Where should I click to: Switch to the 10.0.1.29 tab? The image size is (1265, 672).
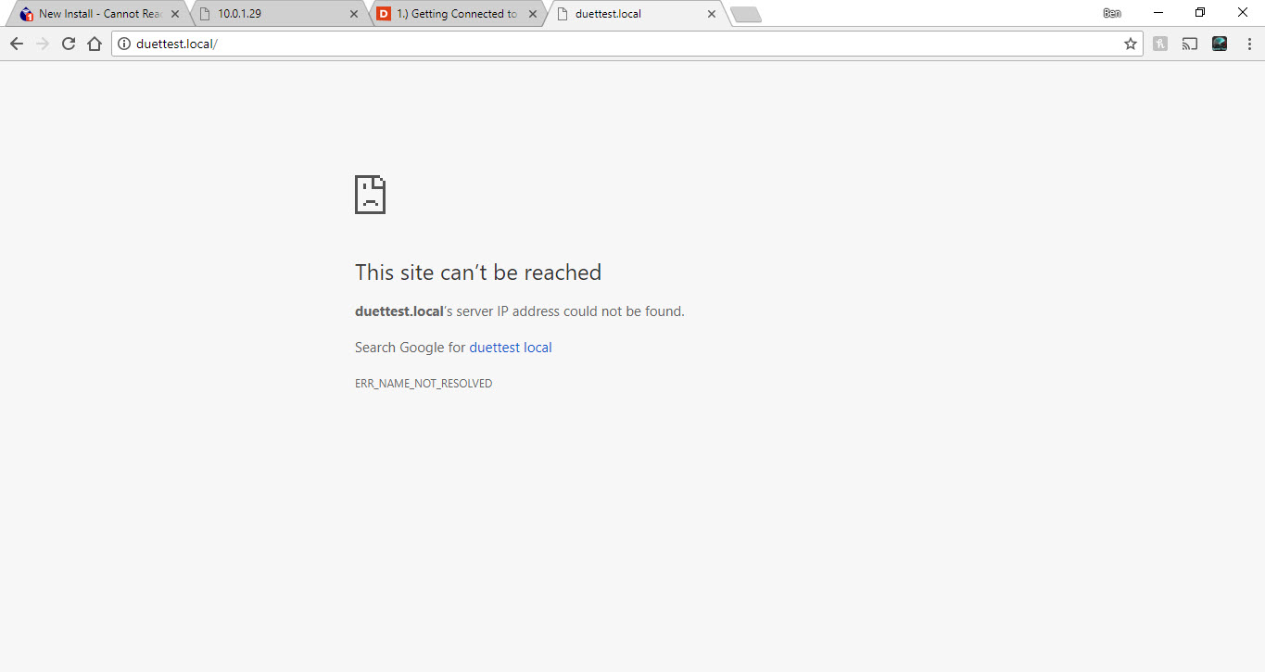coord(278,14)
